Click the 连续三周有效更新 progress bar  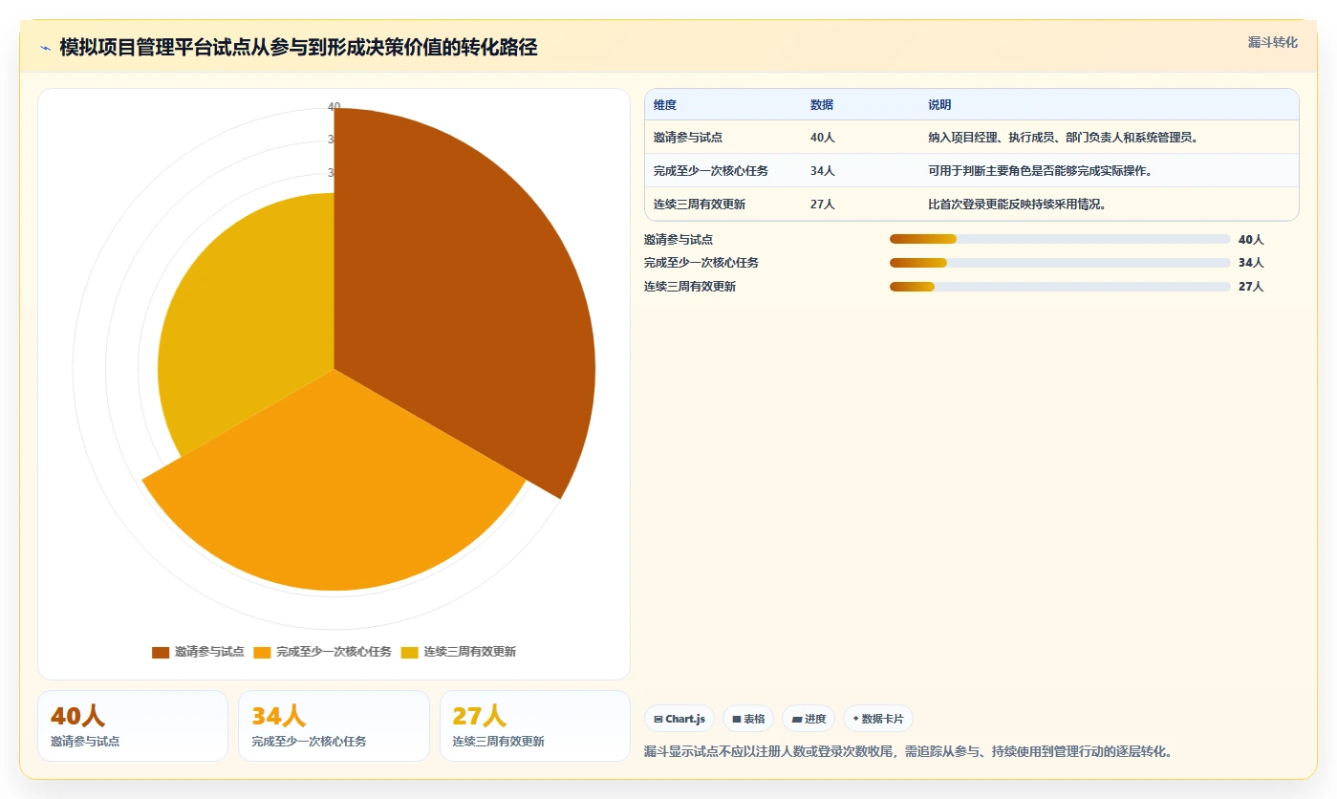tap(1060, 287)
